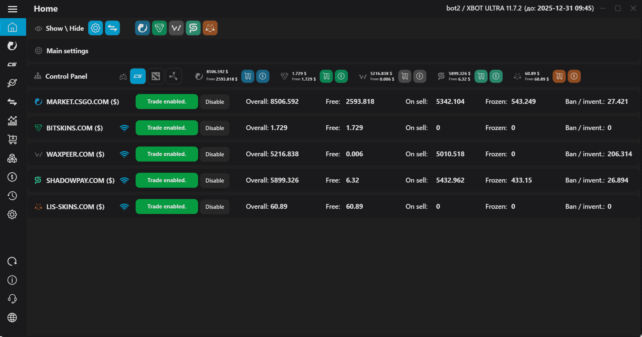Click Disable for WAXPEER.COM

[x=215, y=154]
